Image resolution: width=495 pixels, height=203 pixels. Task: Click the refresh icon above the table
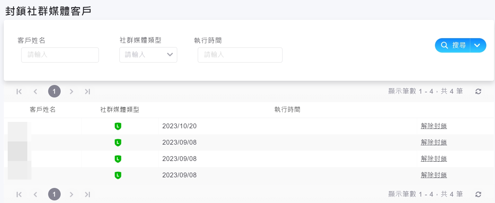pos(478,91)
